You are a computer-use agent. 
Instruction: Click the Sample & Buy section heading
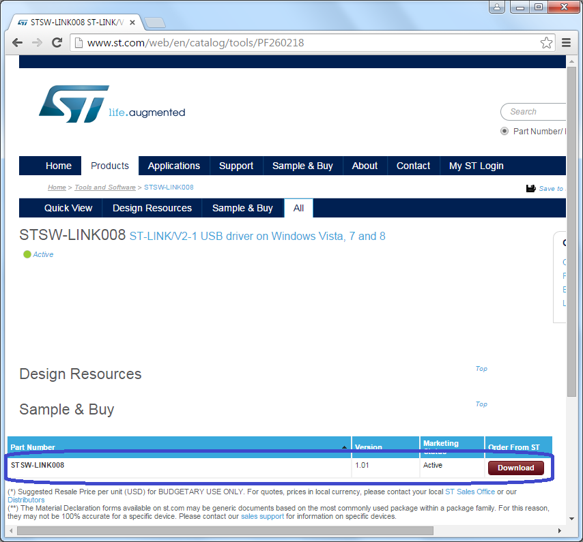(66, 410)
